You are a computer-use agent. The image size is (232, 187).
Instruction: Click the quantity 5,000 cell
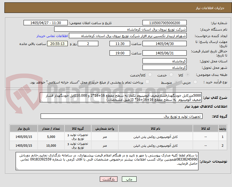51,137
